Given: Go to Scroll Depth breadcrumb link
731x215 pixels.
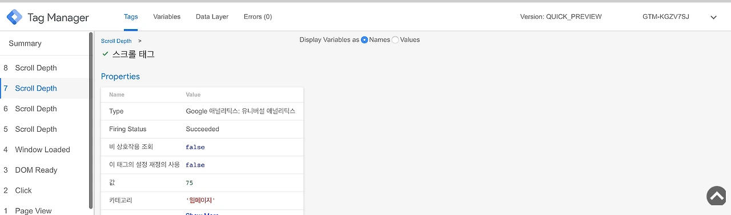Looking at the screenshot, I should click(116, 41).
